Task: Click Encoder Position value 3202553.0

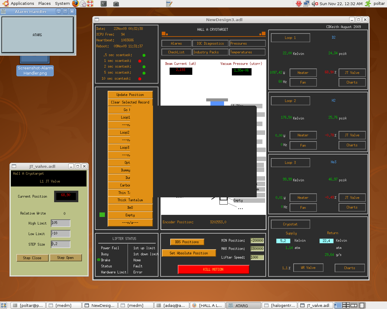Action: click(218, 222)
